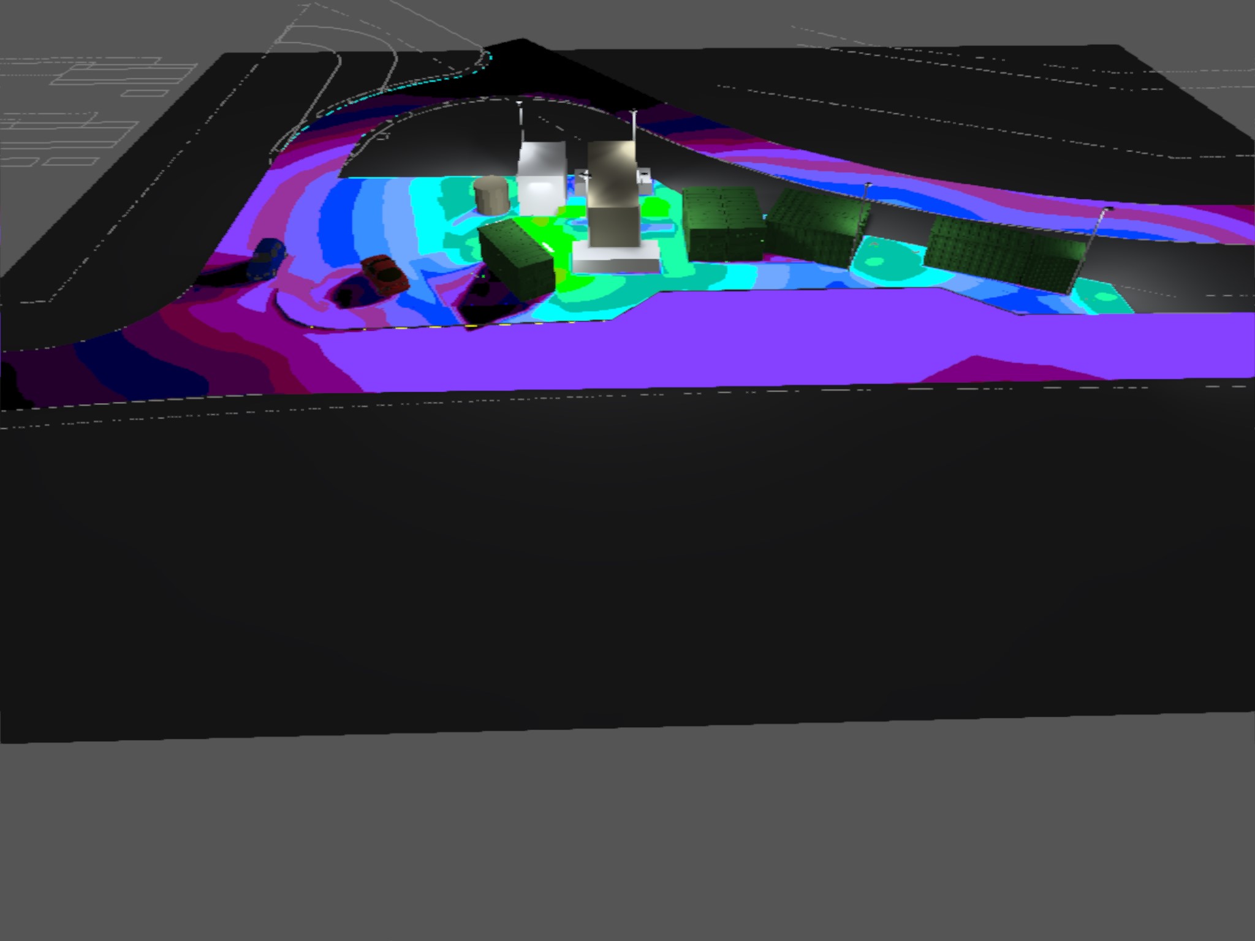
Task: Click the beige cylindrical tank
Action: click(491, 195)
